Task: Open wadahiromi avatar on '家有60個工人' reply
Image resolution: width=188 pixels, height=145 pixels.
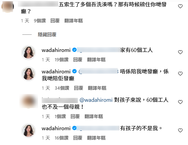Action: [29, 53]
